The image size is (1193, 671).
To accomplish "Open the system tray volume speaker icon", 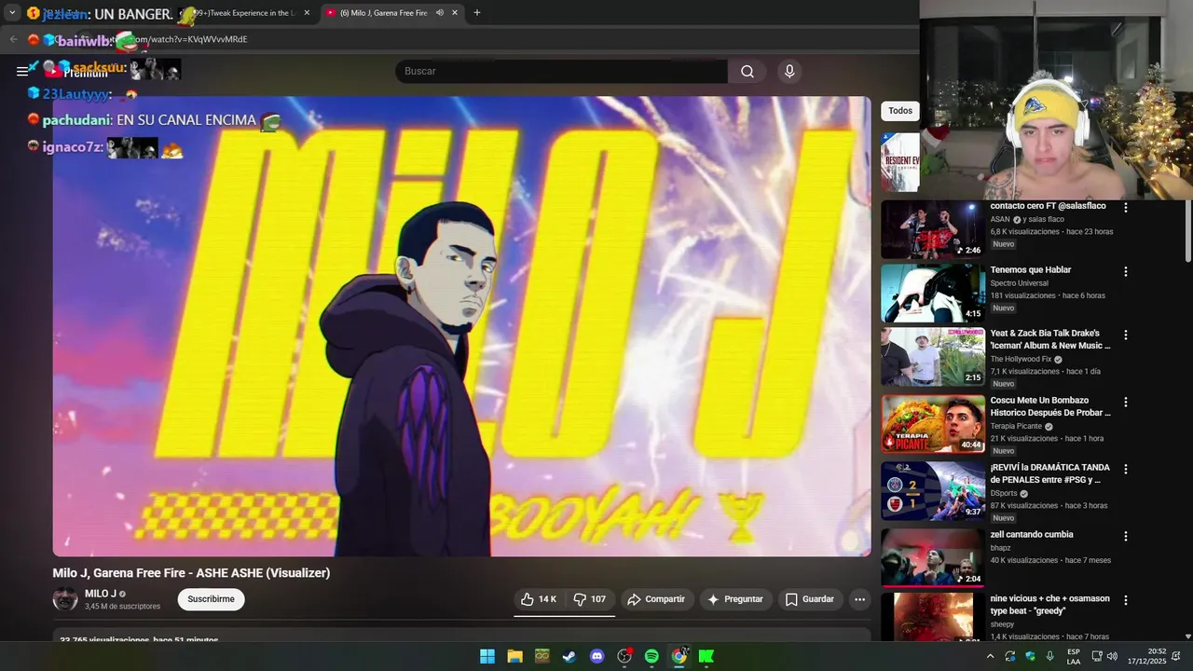I will click(x=1112, y=656).
